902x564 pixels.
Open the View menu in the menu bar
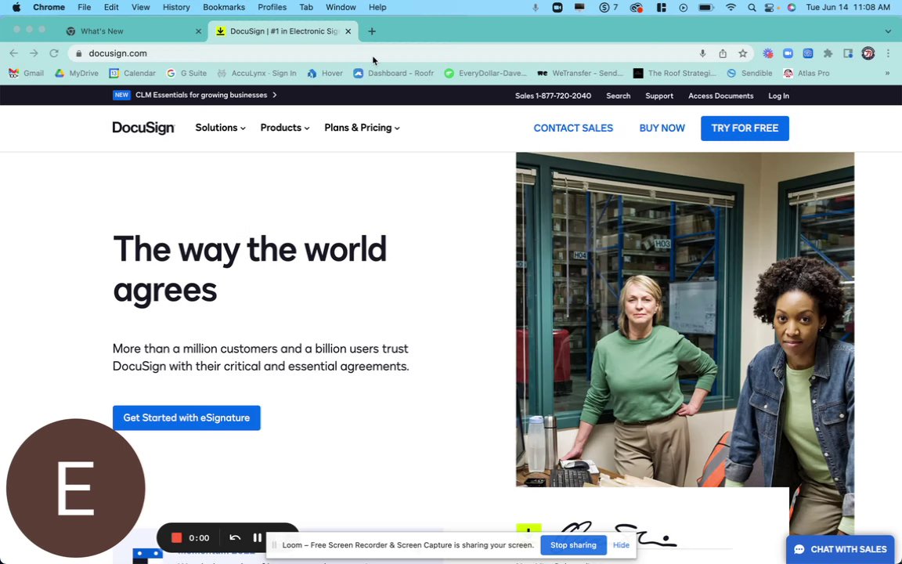point(140,8)
